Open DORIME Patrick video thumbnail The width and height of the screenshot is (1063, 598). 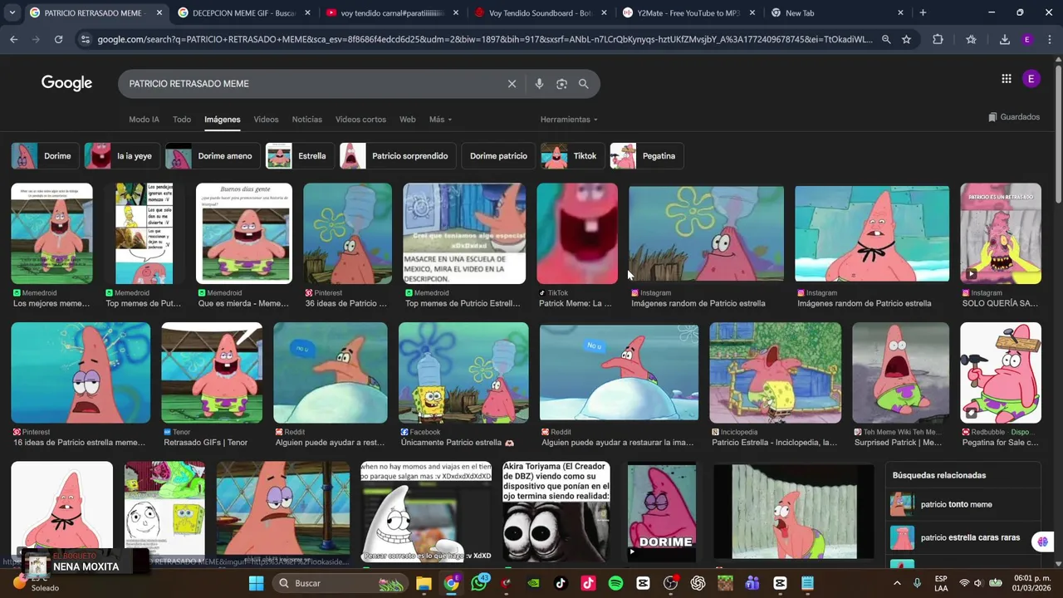(662, 511)
